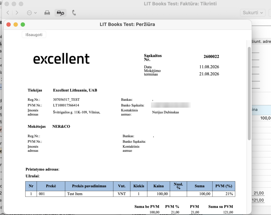Maximize the Peržiūra preview window with green button
This screenshot has width=271, height=215.
pos(23,25)
